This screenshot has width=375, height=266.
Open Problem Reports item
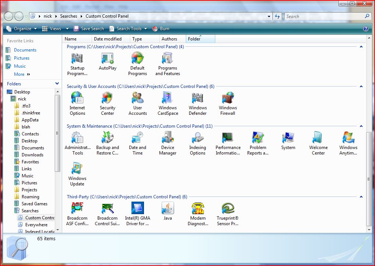(258, 143)
